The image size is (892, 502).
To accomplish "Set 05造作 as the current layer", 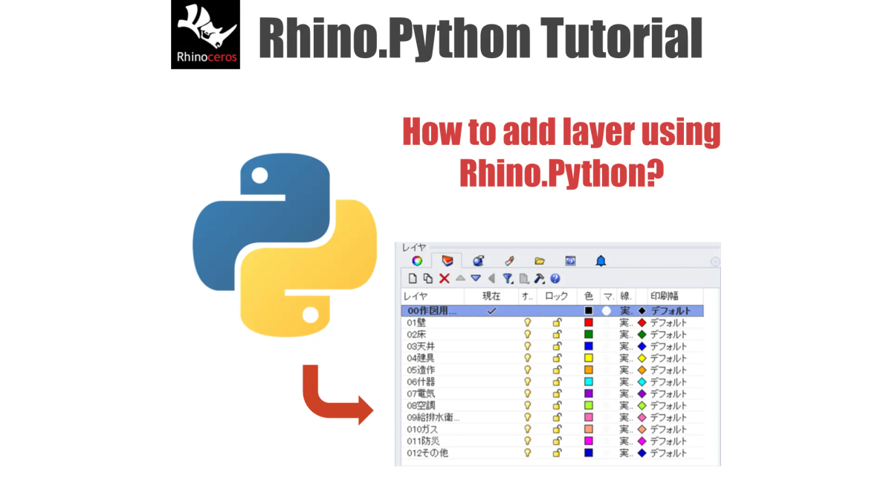I will coord(491,370).
